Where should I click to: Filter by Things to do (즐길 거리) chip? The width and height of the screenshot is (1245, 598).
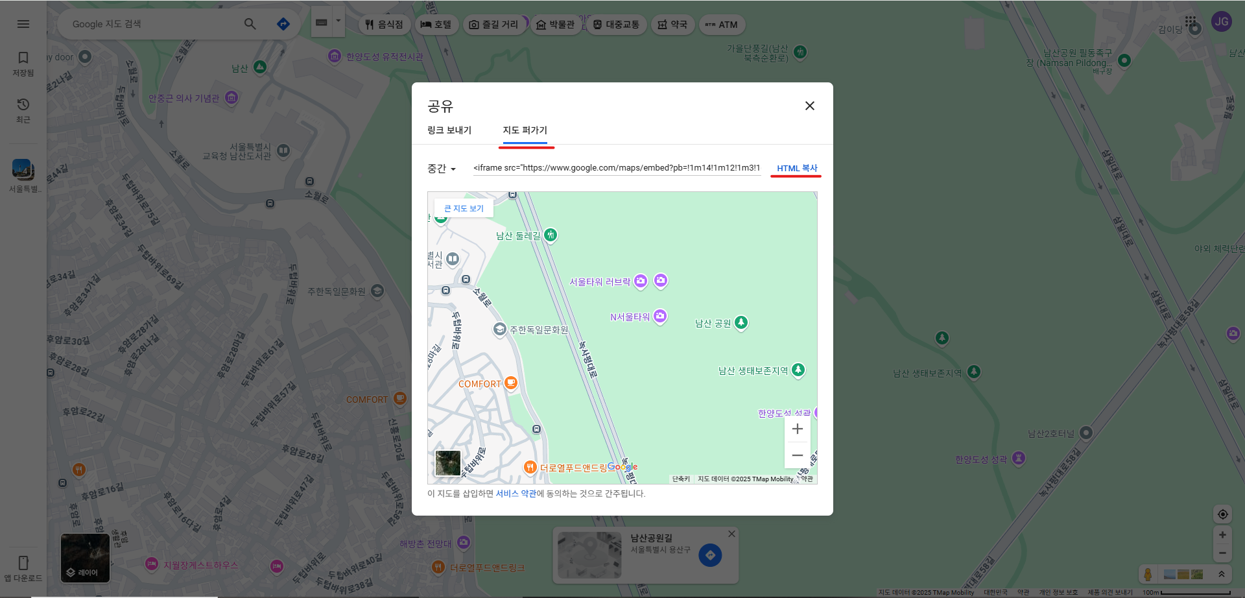pos(494,25)
